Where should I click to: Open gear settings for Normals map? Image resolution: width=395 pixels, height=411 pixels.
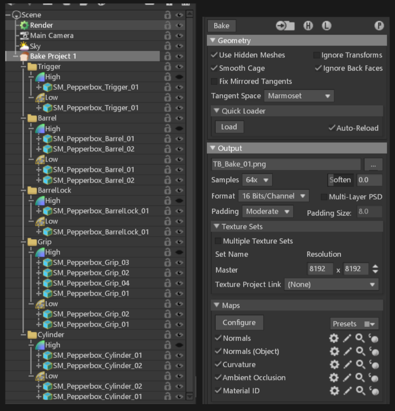334,338
